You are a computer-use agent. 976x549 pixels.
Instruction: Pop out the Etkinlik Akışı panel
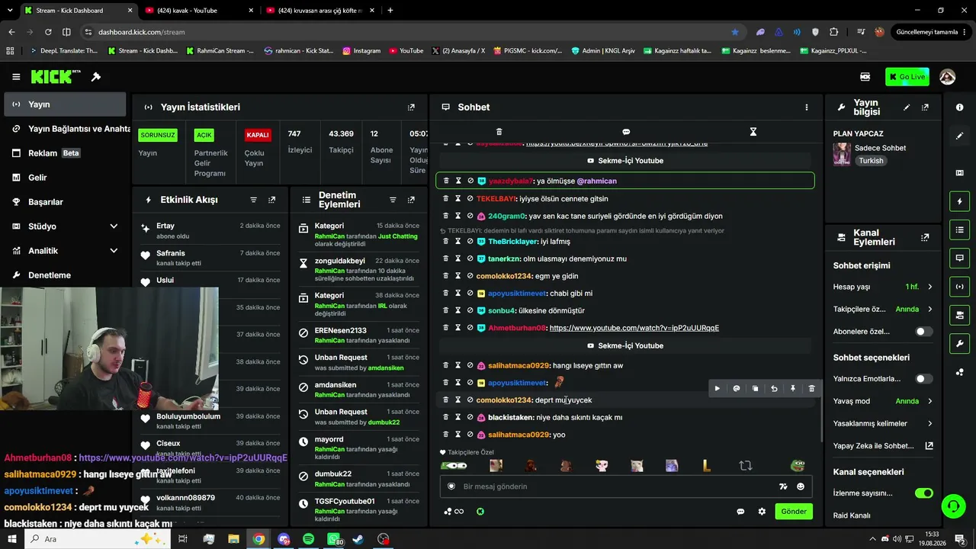click(x=272, y=200)
